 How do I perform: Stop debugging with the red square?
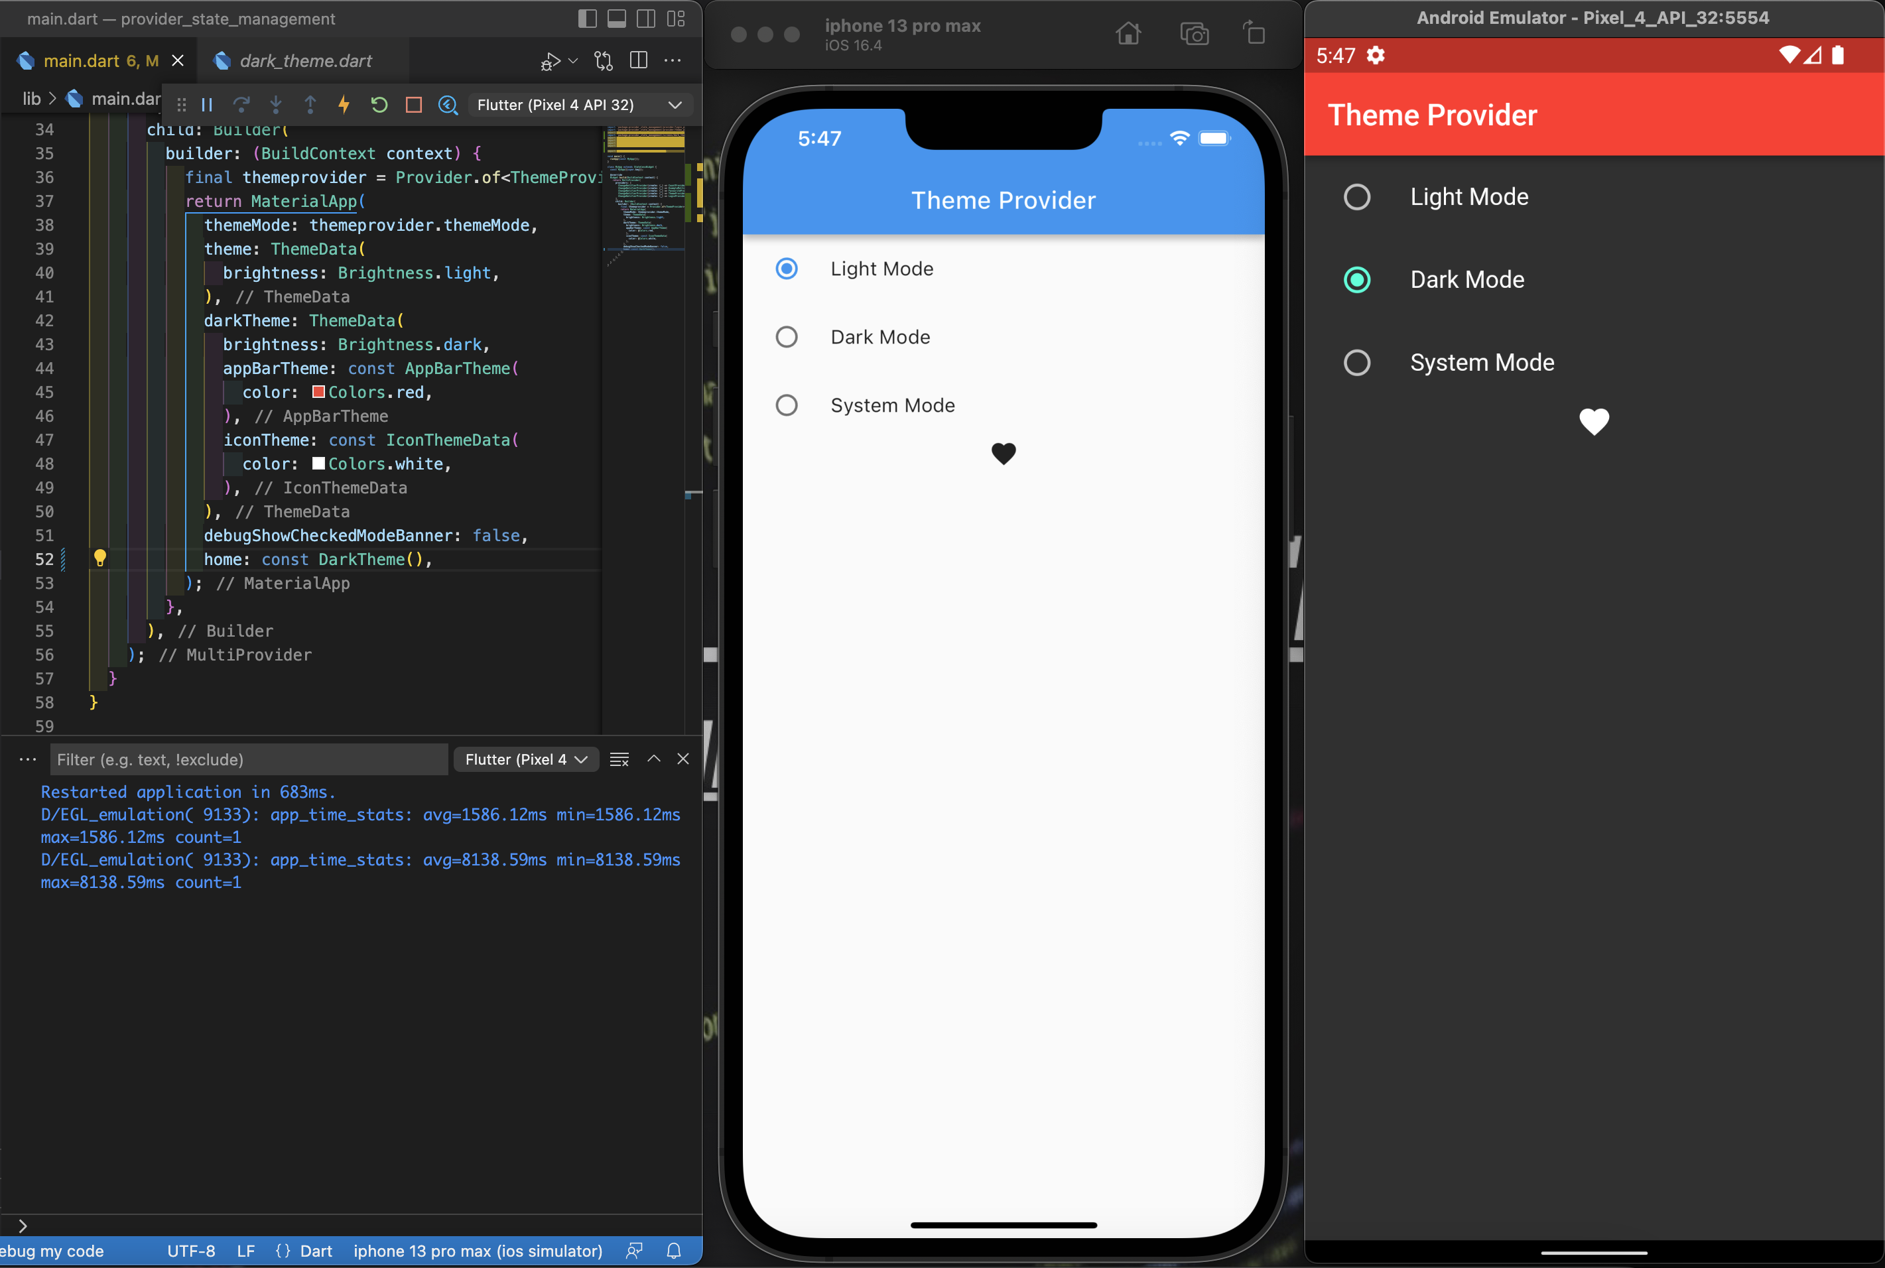pos(413,104)
